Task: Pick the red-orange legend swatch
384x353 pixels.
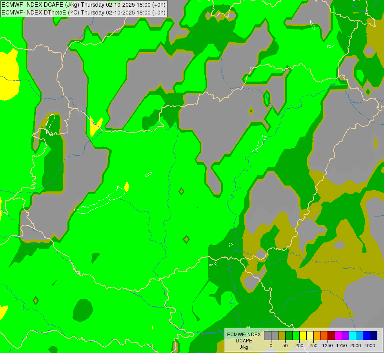Action: [x=324, y=335]
